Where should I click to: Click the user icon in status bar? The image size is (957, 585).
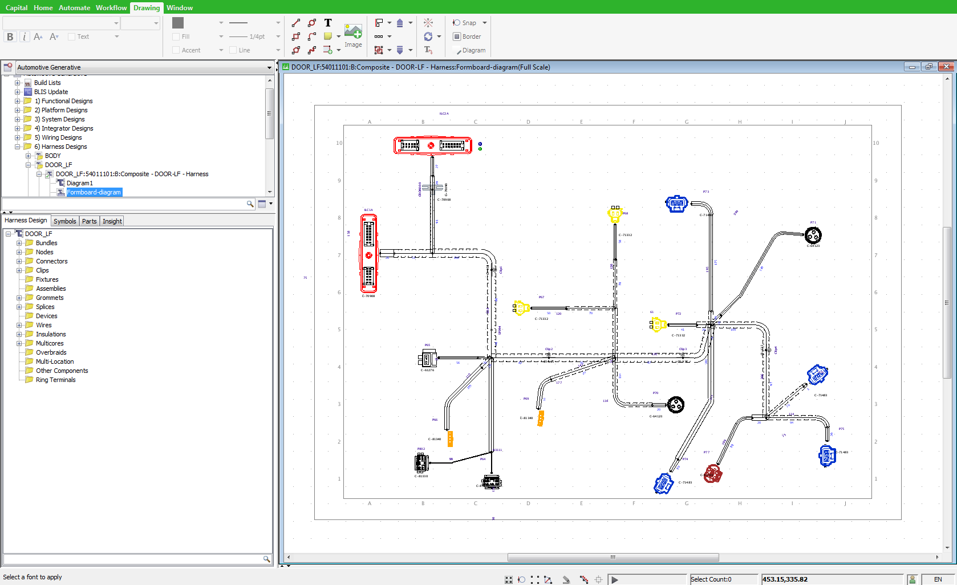click(913, 579)
